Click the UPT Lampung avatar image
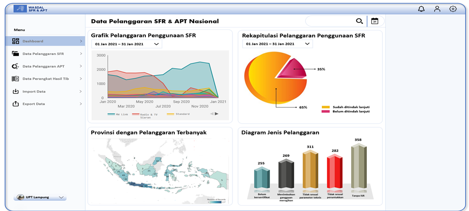The width and height of the screenshot is (469, 211). [x=20, y=197]
